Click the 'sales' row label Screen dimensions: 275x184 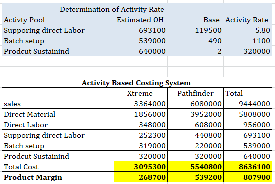(12, 104)
